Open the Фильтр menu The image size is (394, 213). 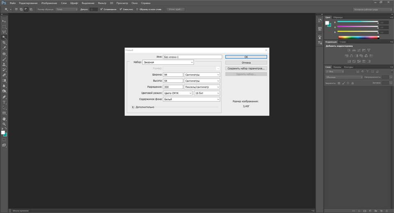[102, 3]
